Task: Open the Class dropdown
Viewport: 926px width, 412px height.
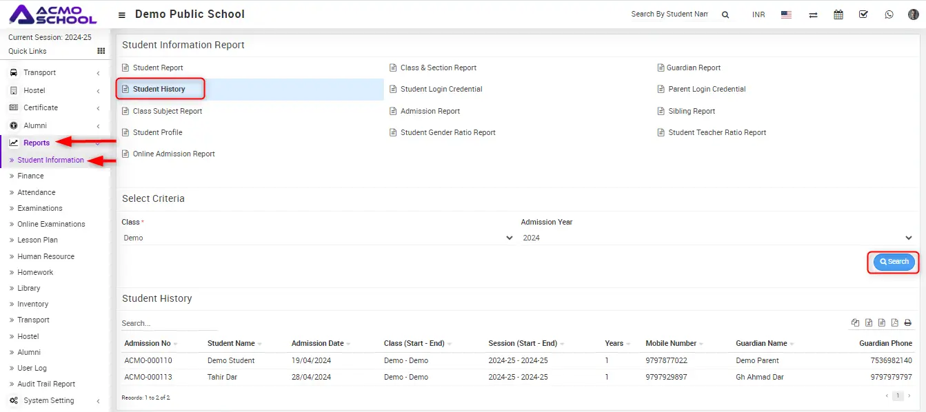Action: [x=317, y=238]
